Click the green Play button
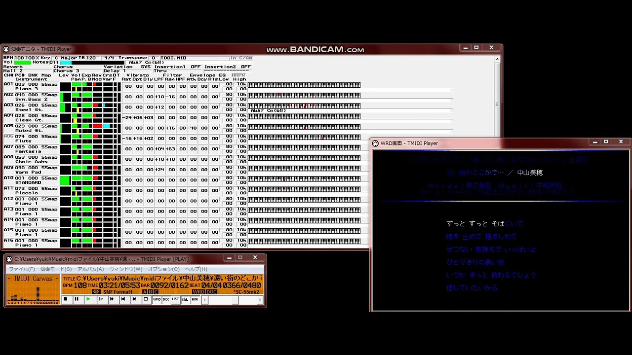The height and width of the screenshot is (355, 632). [88, 299]
